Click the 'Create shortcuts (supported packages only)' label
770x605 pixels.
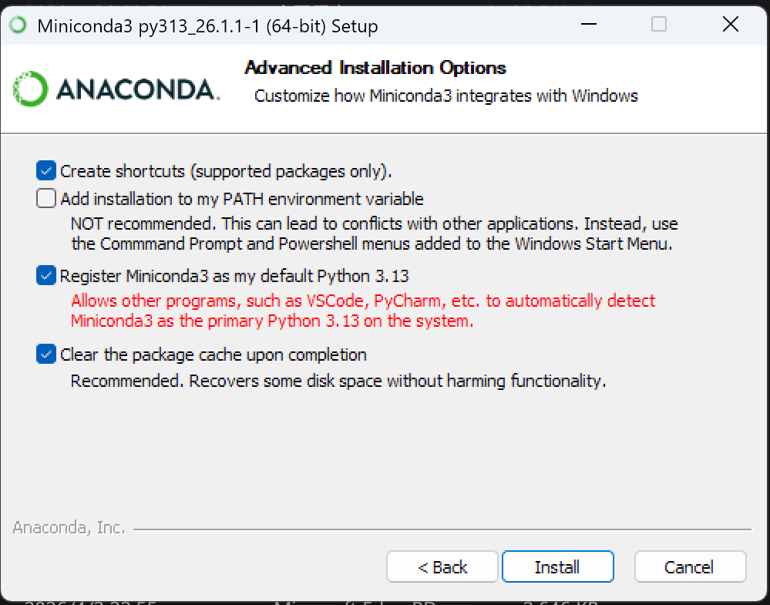pyautogui.click(x=226, y=171)
